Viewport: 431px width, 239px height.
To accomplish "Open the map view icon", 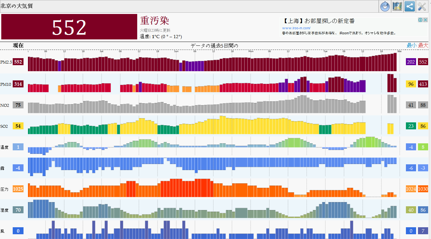I will (397, 6).
